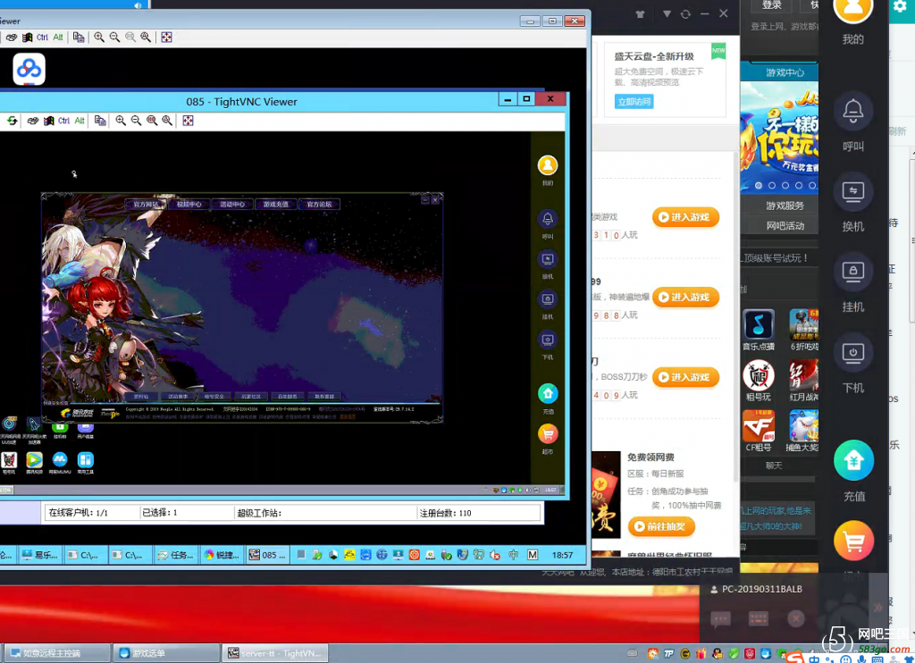This screenshot has height=663, width=915.
Task: Click the 18:57 clock in remote taskbar
Action: (x=563, y=555)
